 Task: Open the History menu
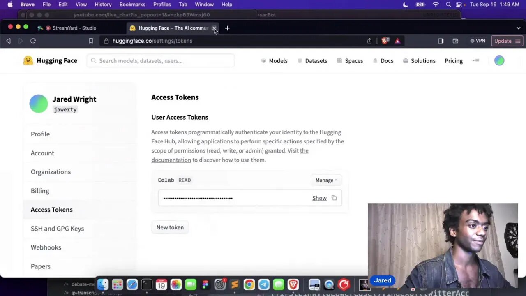pos(103,5)
